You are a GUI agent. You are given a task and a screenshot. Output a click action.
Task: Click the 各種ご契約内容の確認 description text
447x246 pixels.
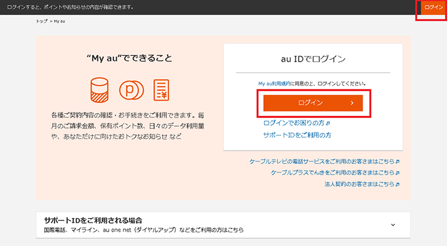[128, 126]
